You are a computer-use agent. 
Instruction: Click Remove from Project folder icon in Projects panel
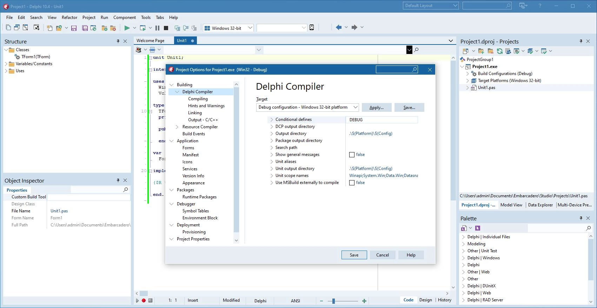[490, 51]
